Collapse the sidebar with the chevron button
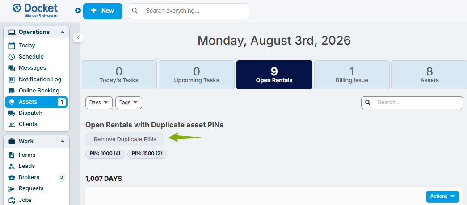Image resolution: width=467 pixels, height=205 pixels. click(78, 37)
